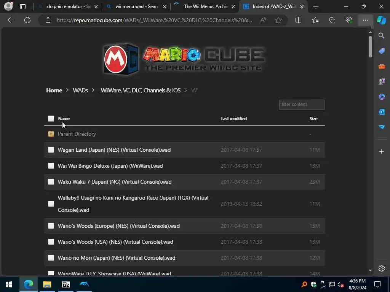Close The Wii Menus Archive tab
390x292 pixels.
point(233,7)
